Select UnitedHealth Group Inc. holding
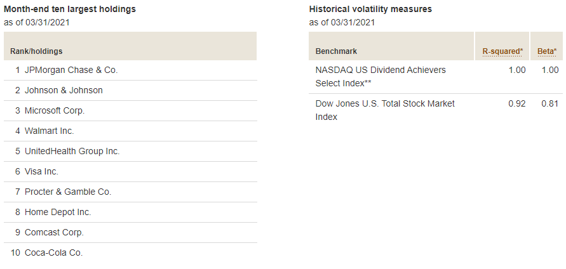This screenshot has width=566, height=269. [x=72, y=151]
